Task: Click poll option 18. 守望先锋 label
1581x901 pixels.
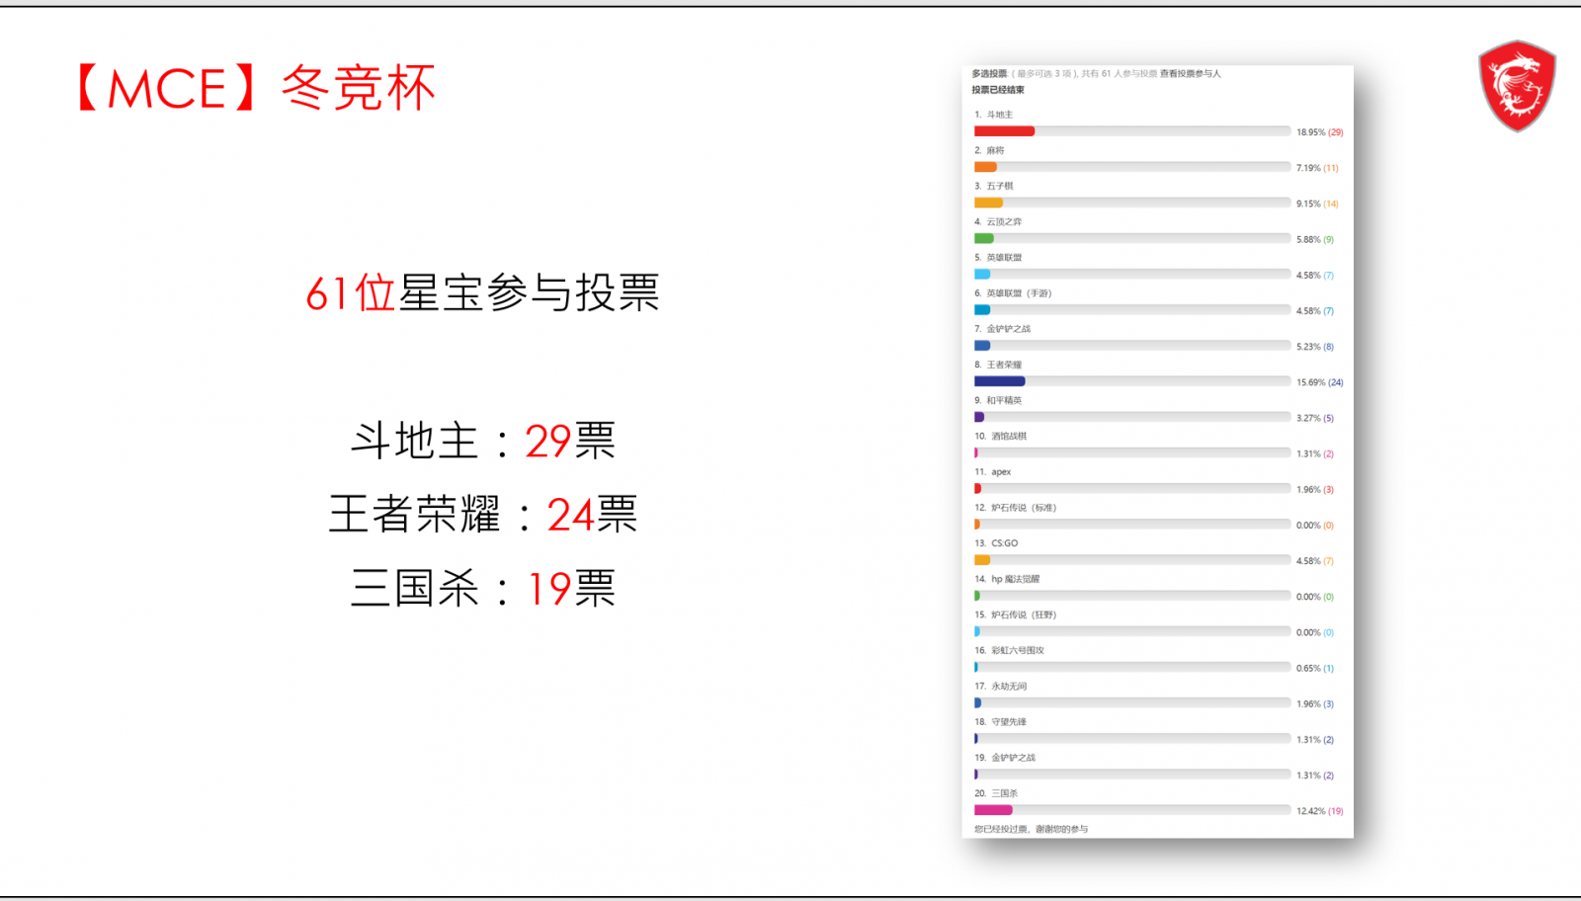Action: coord(1000,722)
